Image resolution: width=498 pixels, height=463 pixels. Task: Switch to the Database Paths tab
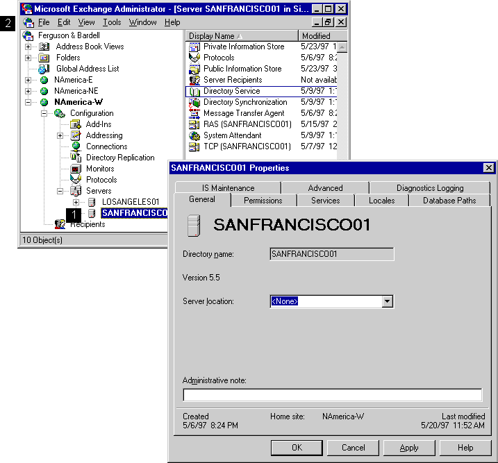point(449,201)
